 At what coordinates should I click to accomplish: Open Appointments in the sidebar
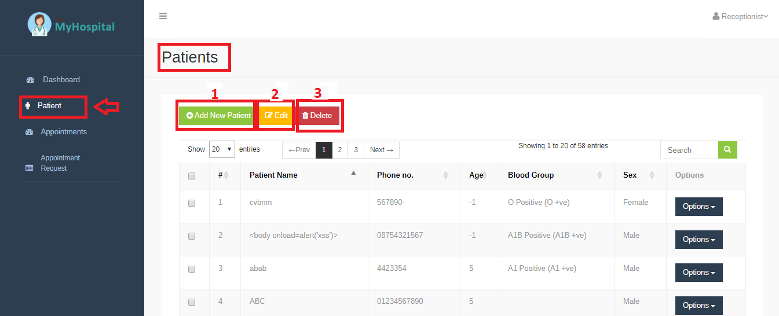pos(64,132)
